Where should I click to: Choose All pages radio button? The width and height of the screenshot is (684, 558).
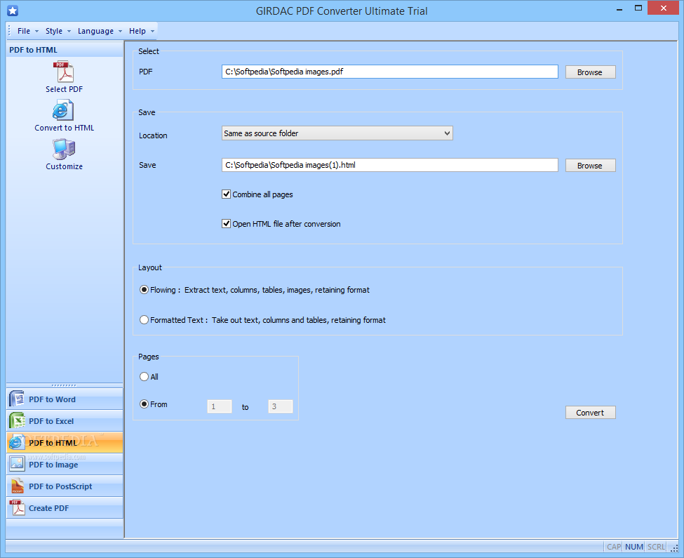point(144,376)
